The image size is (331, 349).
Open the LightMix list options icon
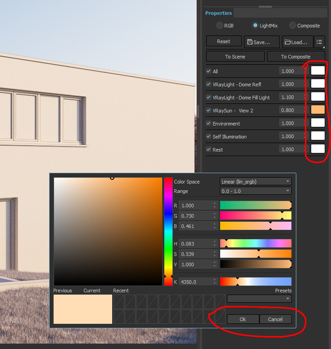(319, 42)
